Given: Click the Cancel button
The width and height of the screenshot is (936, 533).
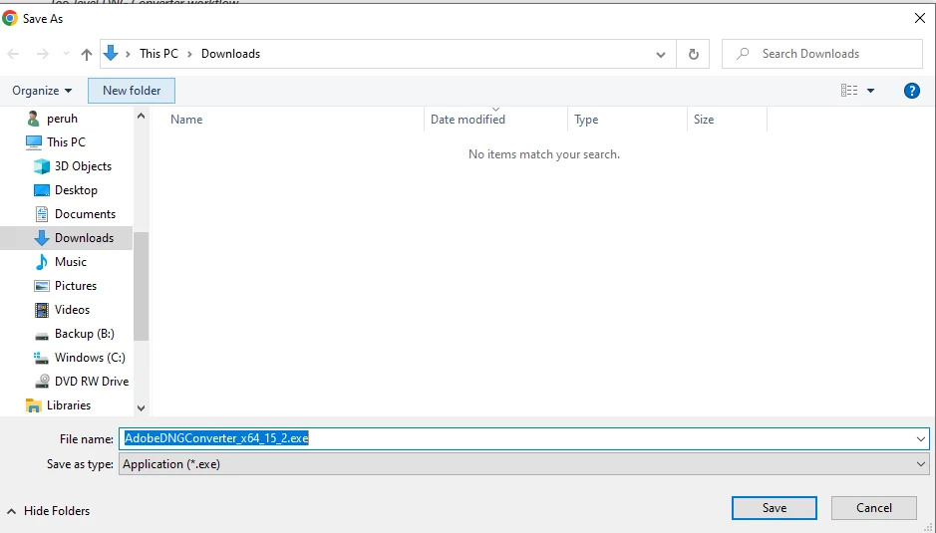Looking at the screenshot, I should tap(874, 508).
